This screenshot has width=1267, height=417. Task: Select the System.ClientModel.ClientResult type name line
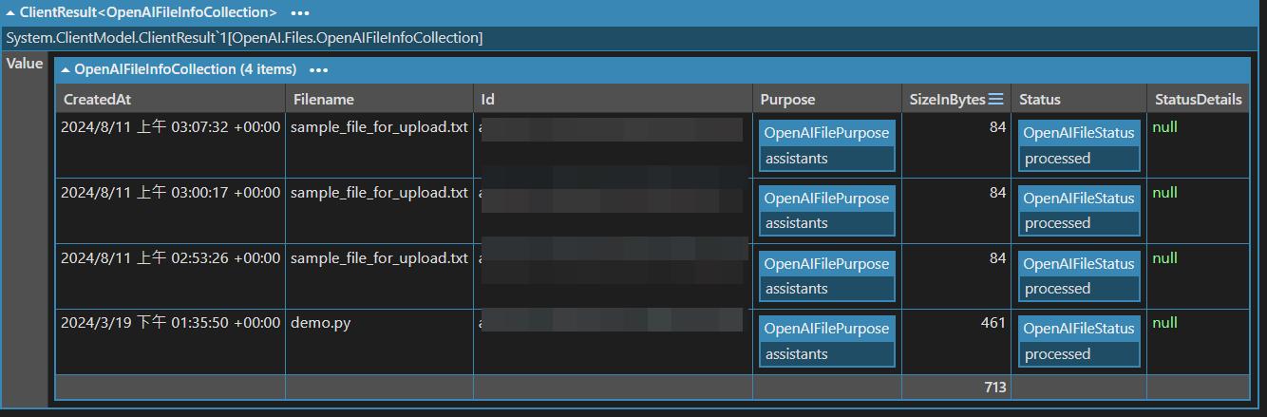click(x=244, y=38)
